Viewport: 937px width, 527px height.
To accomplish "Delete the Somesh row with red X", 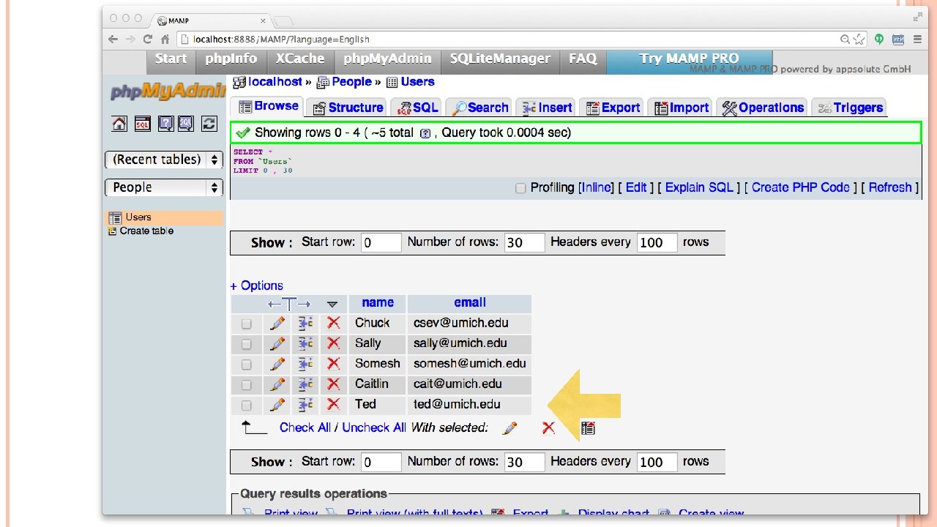I will 334,364.
